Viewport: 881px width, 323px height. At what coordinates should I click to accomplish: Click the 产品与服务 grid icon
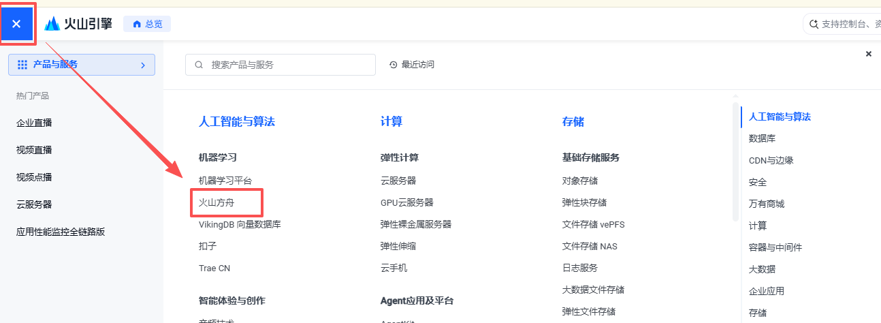point(22,65)
